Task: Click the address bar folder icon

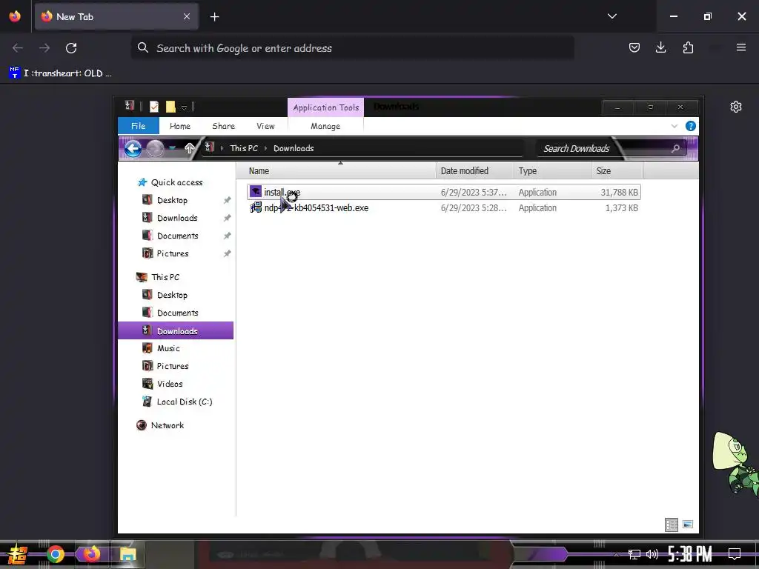Action: tap(209, 147)
